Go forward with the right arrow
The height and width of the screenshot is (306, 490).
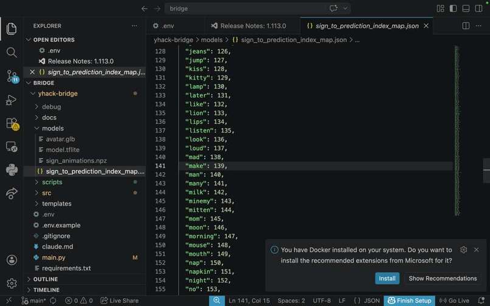tap(157, 8)
